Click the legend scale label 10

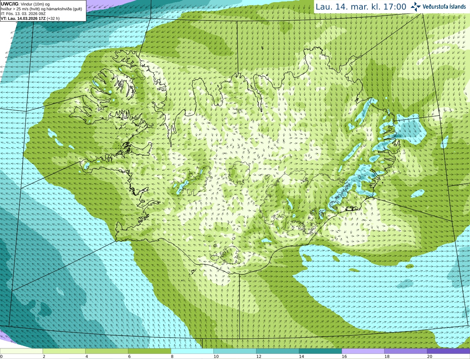tap(216, 356)
